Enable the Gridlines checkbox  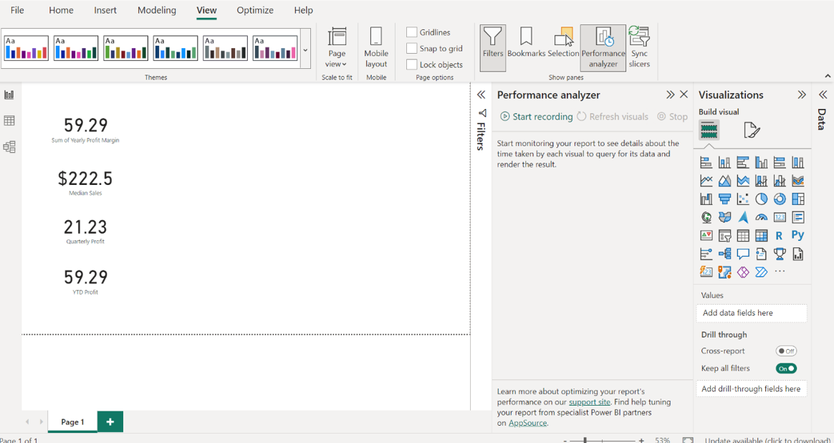tap(412, 32)
